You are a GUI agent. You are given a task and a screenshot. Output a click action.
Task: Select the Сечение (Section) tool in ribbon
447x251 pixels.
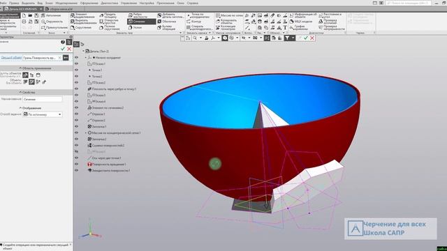pyautogui.click(x=141, y=22)
